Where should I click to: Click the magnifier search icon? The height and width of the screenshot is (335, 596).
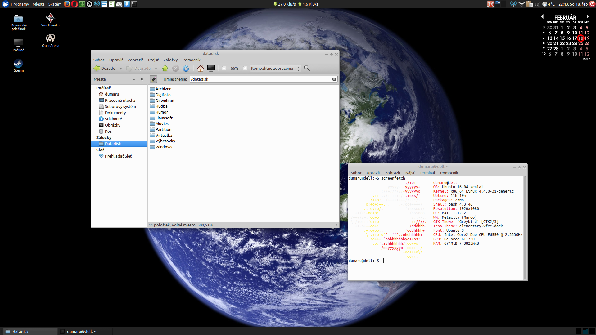pyautogui.click(x=307, y=68)
